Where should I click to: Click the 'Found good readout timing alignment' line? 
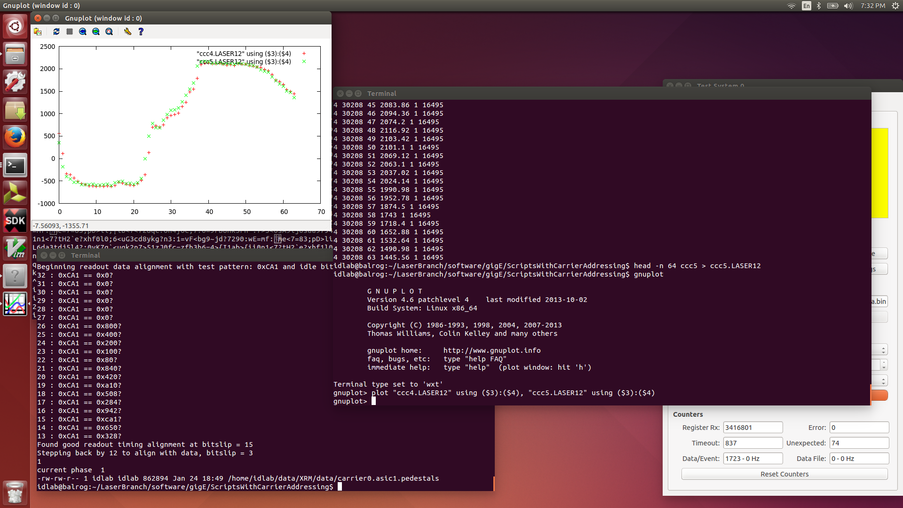(145, 444)
